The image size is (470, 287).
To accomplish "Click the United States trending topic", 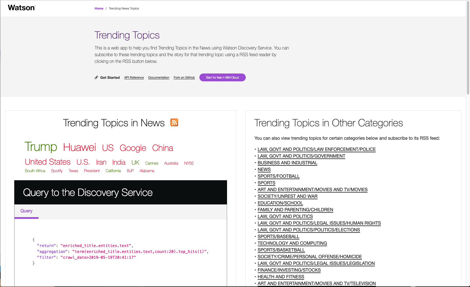I will (x=48, y=162).
